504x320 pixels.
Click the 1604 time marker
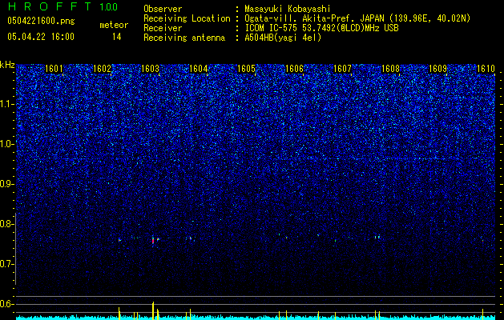pyautogui.click(x=199, y=69)
